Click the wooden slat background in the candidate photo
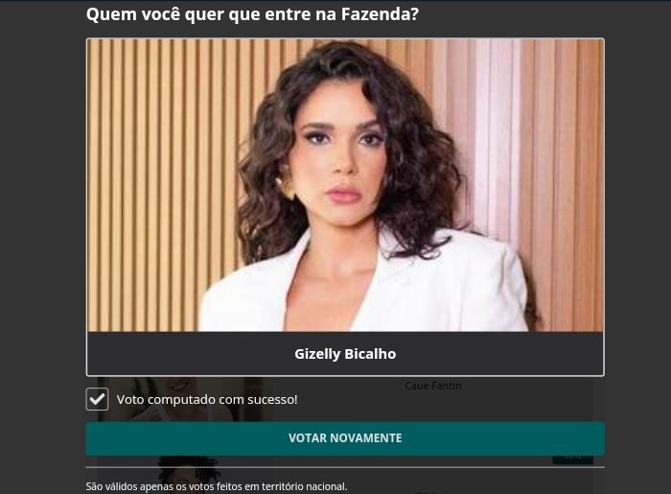This screenshot has height=494, width=671. [163, 172]
